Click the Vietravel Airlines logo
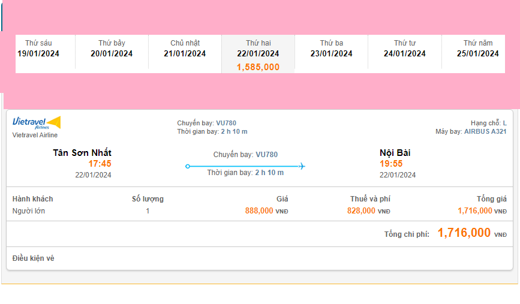Viewport: 520px width, 304px height. (x=37, y=123)
